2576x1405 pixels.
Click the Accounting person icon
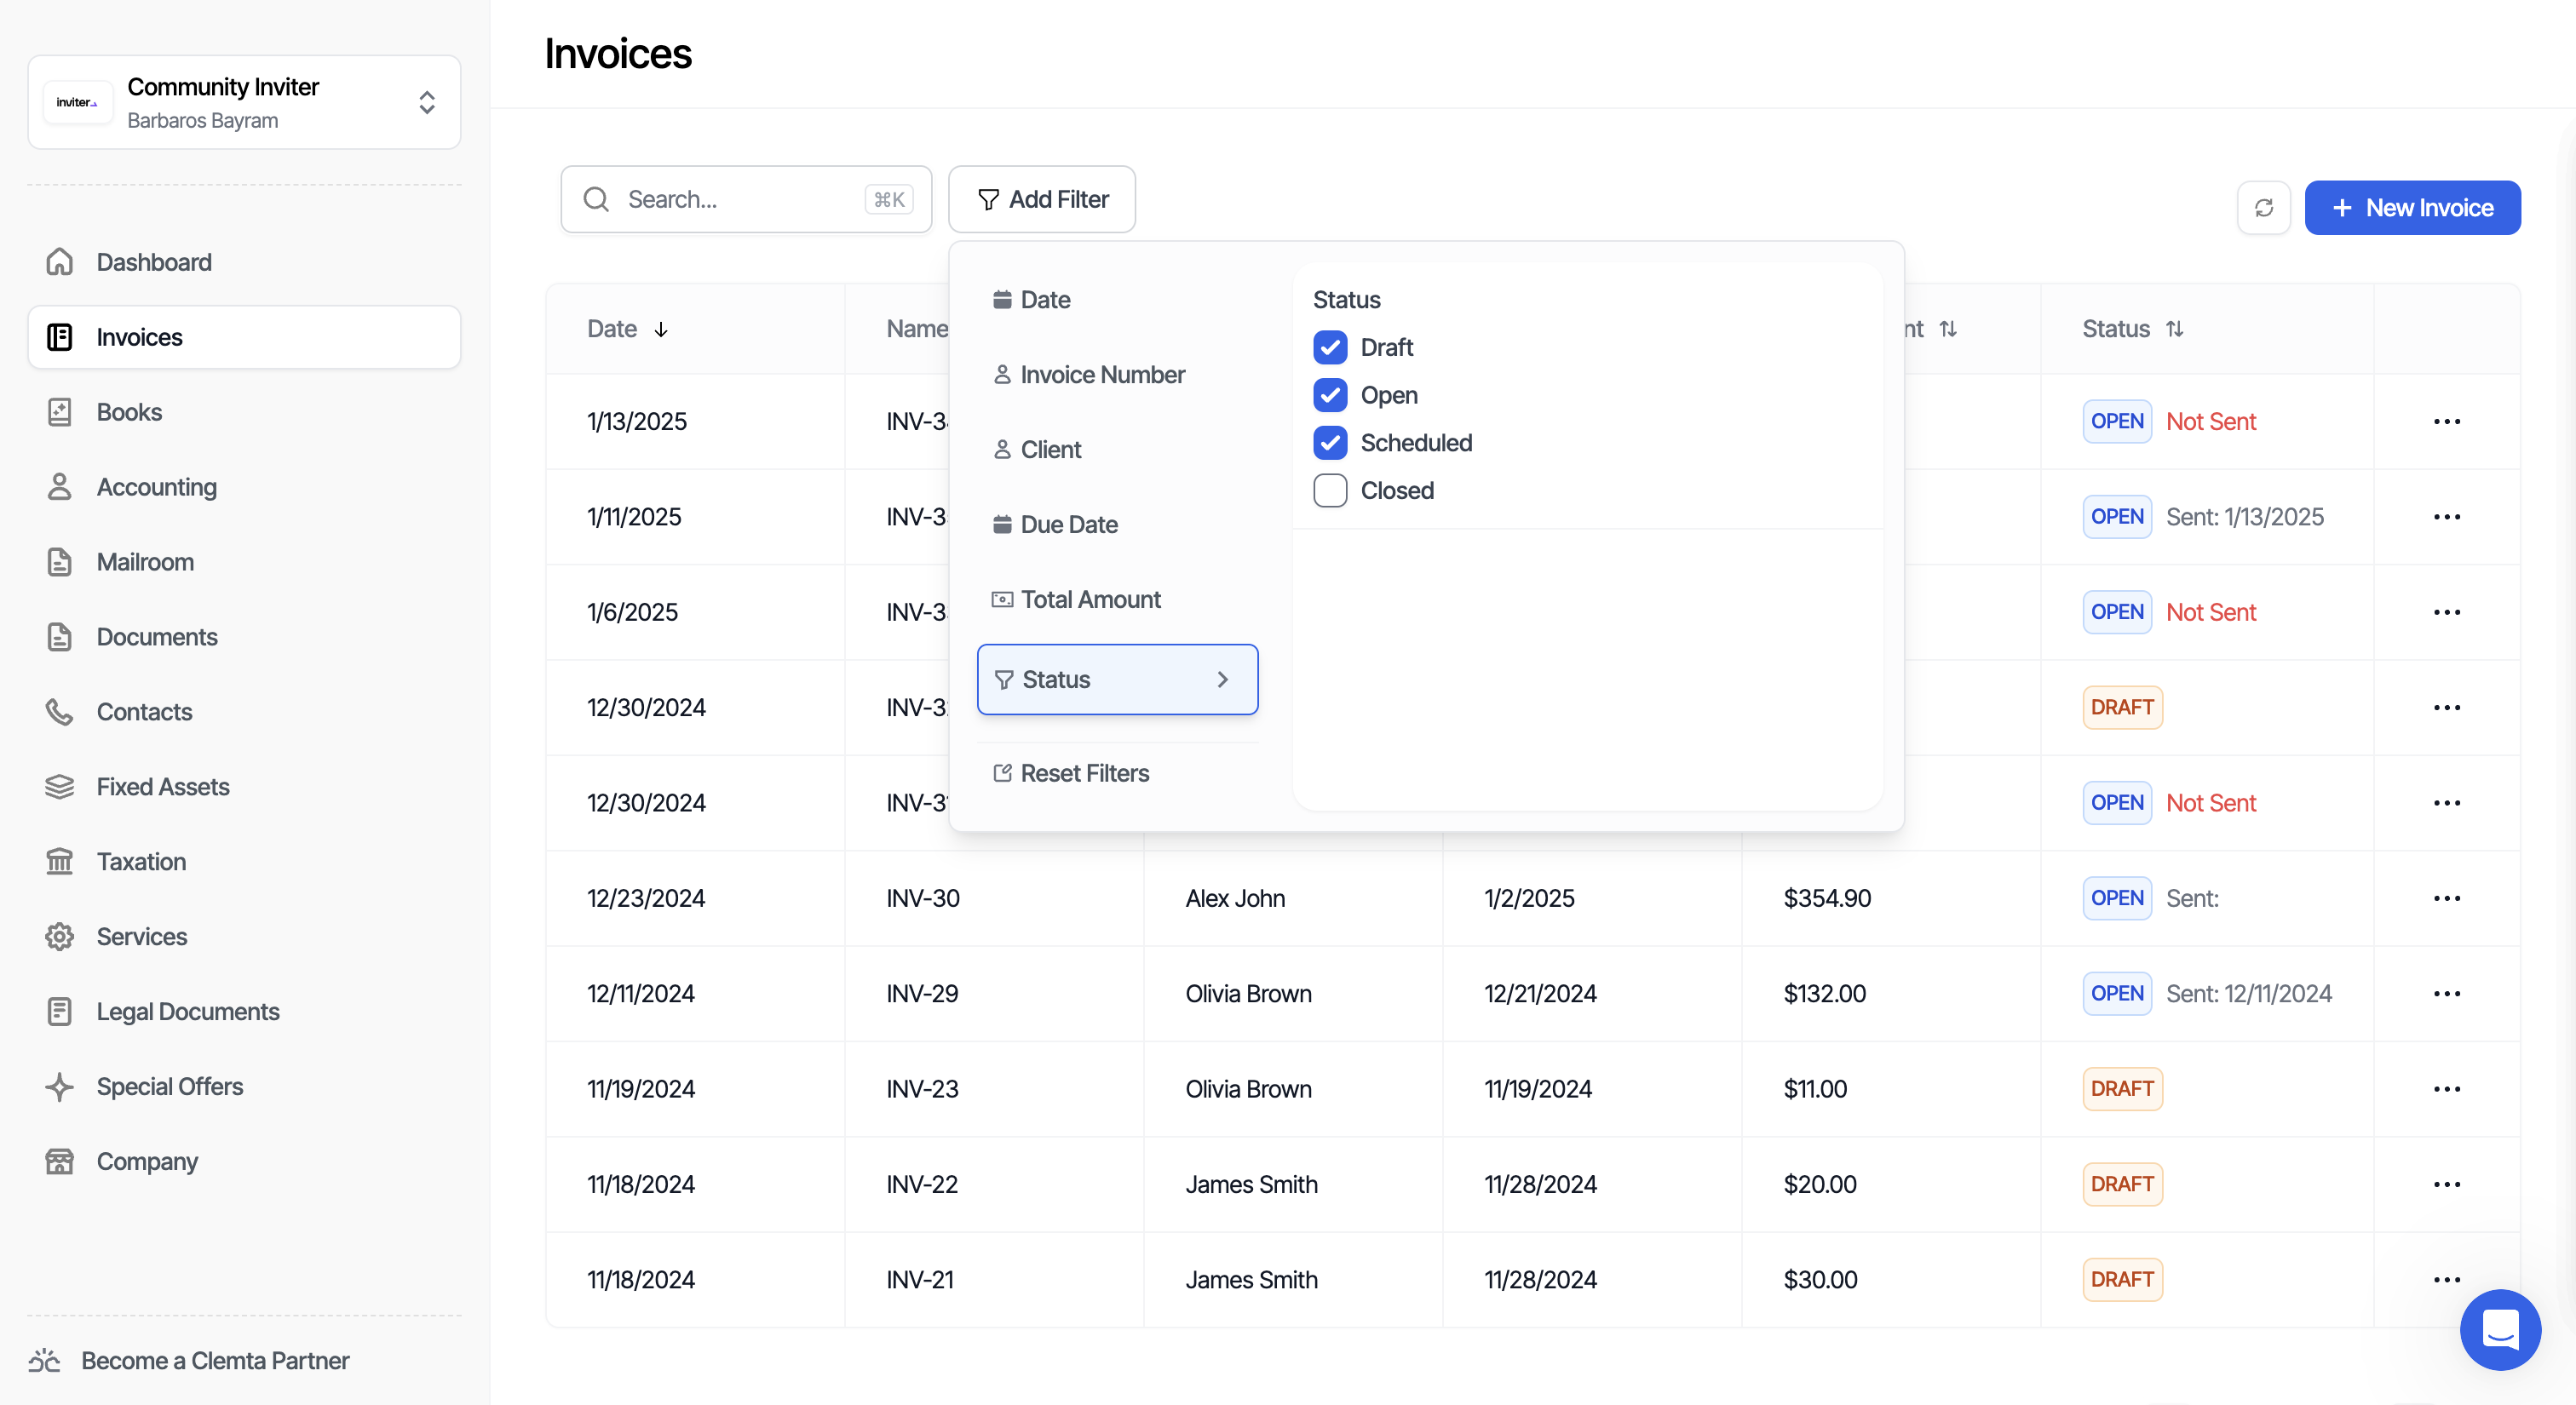pos(60,487)
